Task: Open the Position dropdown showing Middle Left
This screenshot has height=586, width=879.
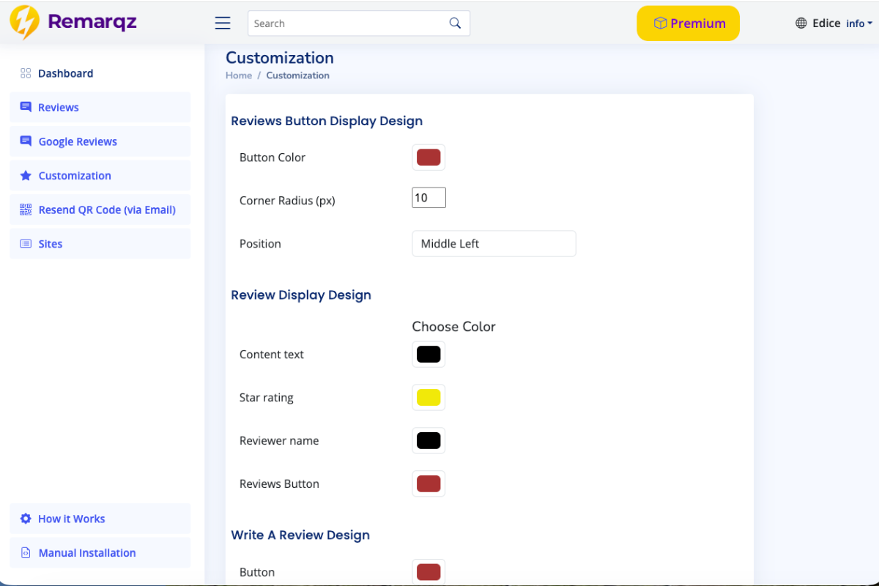Action: (x=494, y=244)
